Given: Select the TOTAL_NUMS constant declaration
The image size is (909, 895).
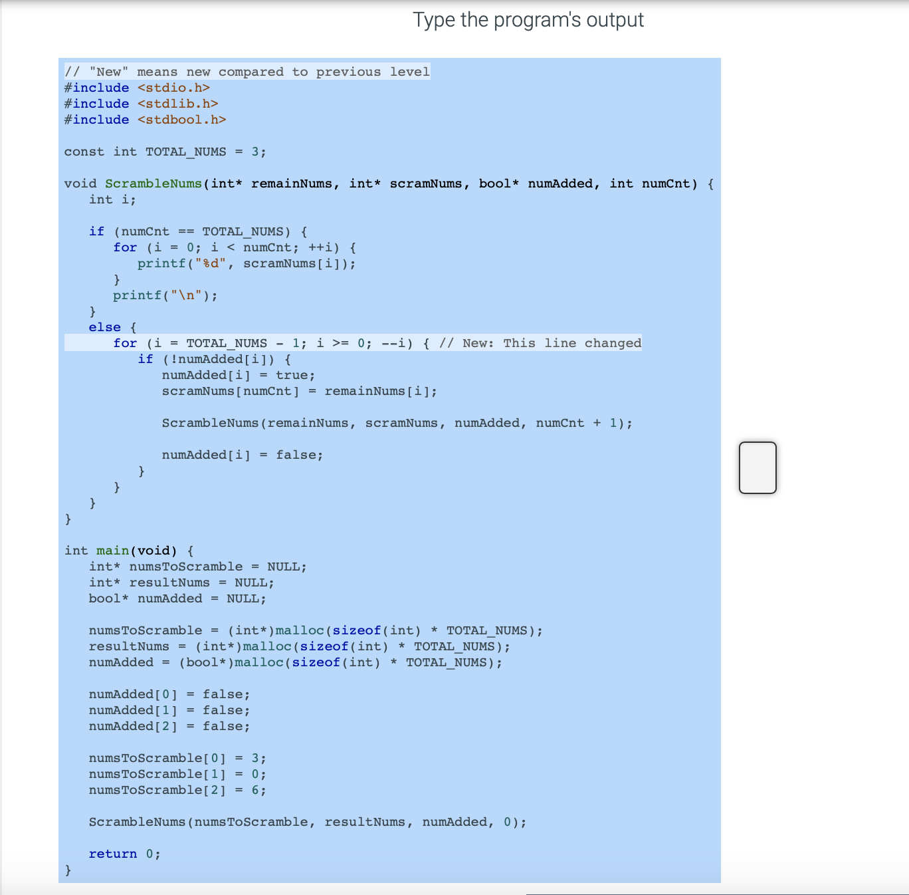Looking at the screenshot, I should click(165, 151).
